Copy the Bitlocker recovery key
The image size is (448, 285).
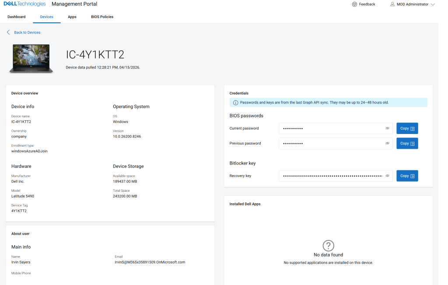point(407,176)
